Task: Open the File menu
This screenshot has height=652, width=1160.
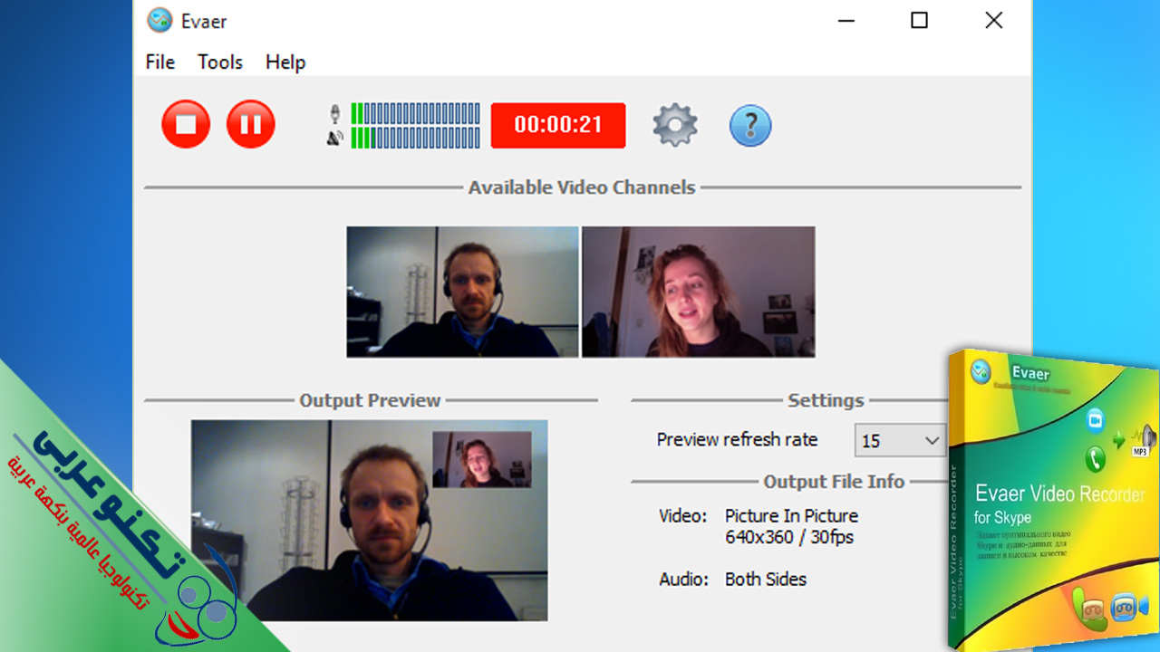Action: point(160,62)
